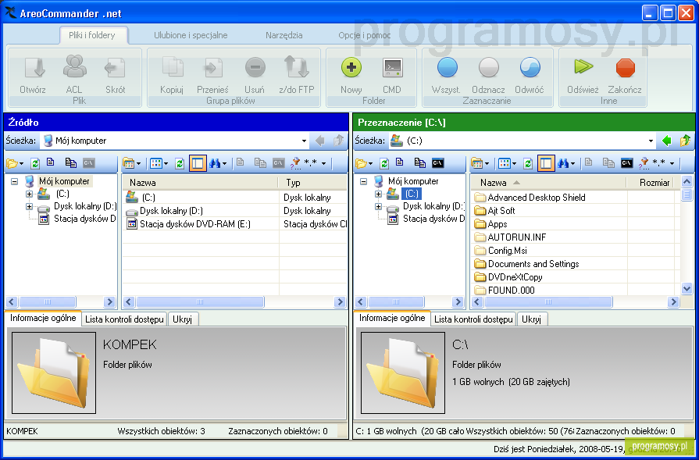Refresh the Źródło file list
Viewport: 699px width, 460px height.
[180, 163]
